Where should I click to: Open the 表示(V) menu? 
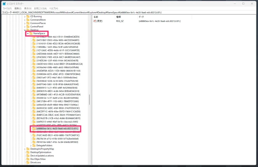pyautogui.click(x=28, y=8)
